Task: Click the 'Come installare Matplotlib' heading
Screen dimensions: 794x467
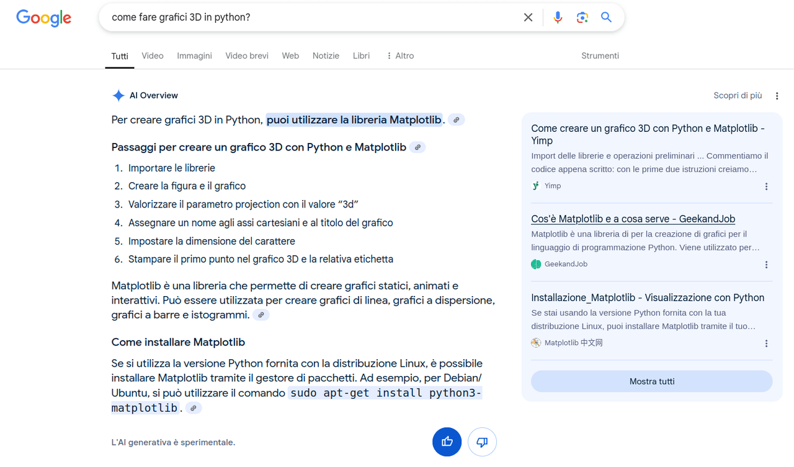Action: (x=178, y=342)
